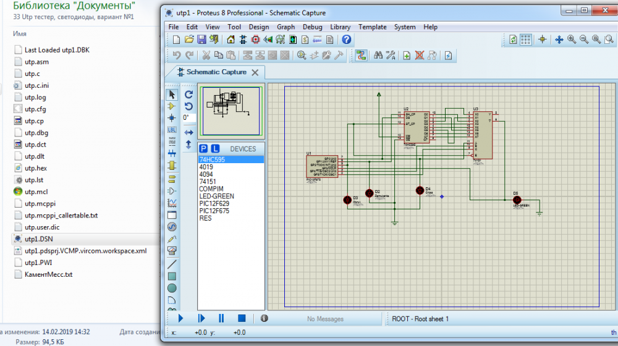Select the 2D box drawing tool

click(172, 276)
